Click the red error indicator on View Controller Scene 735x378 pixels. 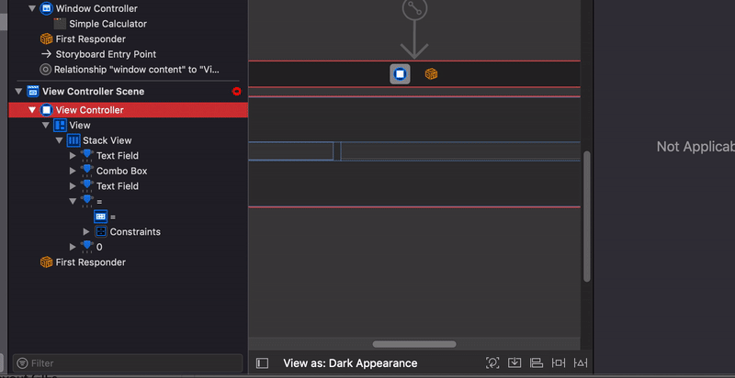pos(237,91)
